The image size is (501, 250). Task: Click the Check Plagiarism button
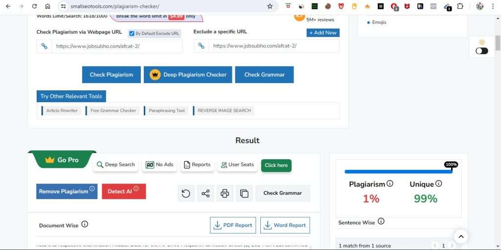111,75
